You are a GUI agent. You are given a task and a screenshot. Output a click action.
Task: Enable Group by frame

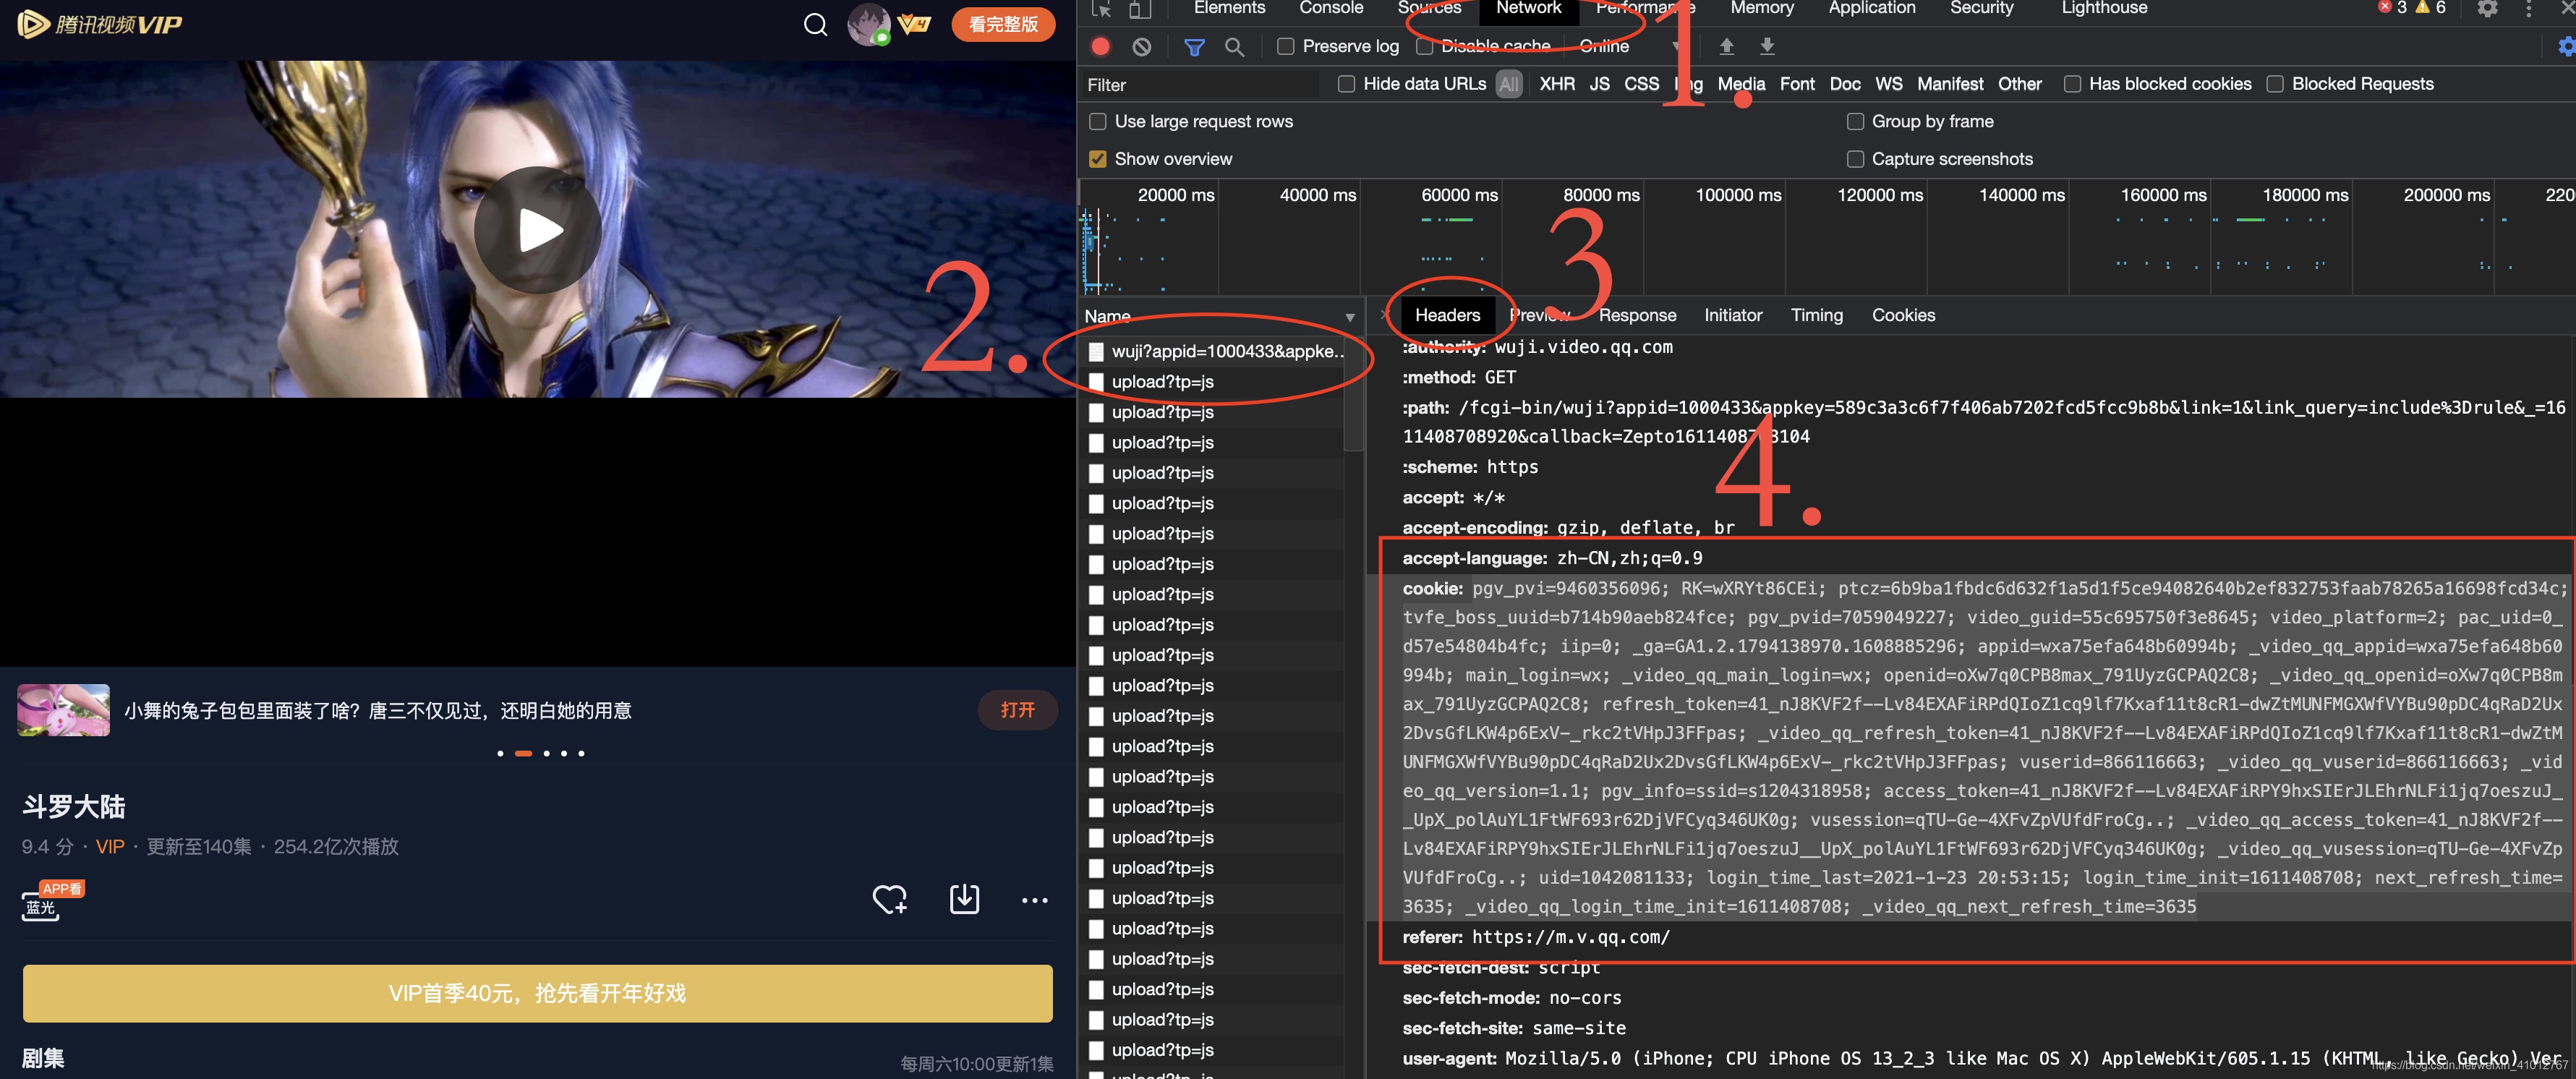(x=1855, y=121)
